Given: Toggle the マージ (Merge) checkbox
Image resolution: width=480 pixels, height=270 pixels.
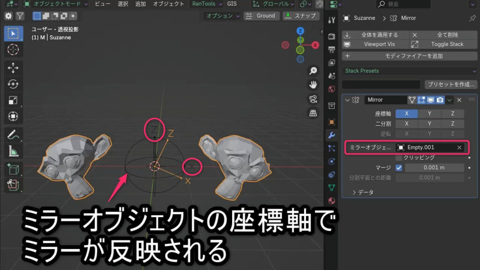Looking at the screenshot, I should point(399,168).
